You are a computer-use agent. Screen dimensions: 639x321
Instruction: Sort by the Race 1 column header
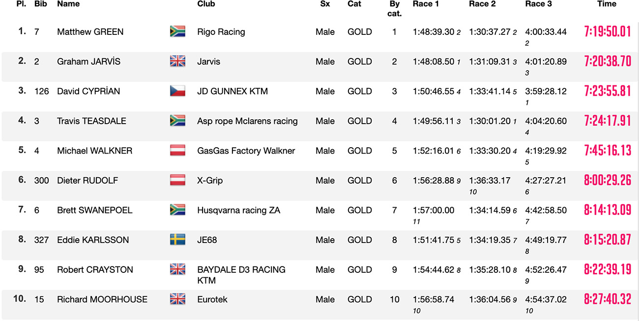[x=426, y=4]
